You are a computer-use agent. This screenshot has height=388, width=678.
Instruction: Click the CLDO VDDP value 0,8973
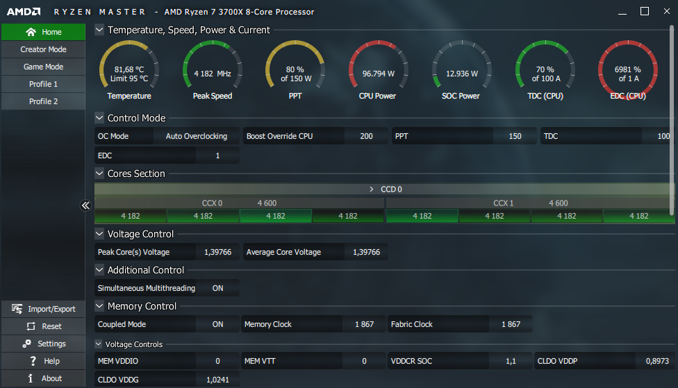[657, 361]
